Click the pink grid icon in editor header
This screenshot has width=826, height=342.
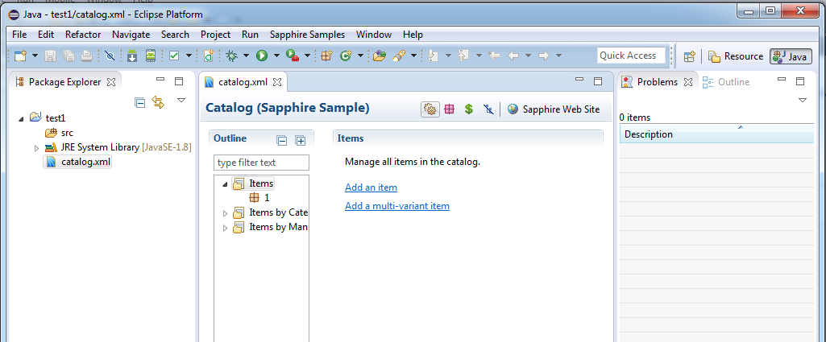449,109
